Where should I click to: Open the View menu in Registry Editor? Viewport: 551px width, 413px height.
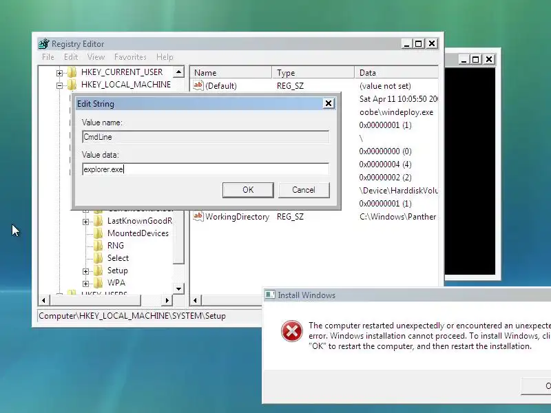(96, 57)
